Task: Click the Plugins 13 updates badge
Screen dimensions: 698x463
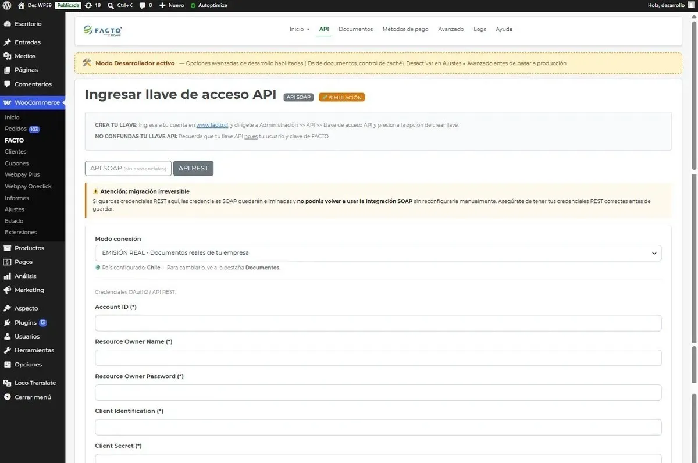Action: [x=43, y=323]
